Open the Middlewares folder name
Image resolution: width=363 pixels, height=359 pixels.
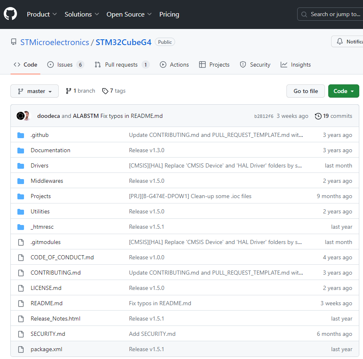click(x=47, y=181)
